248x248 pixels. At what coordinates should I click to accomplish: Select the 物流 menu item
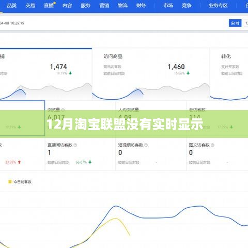click(x=122, y=6)
